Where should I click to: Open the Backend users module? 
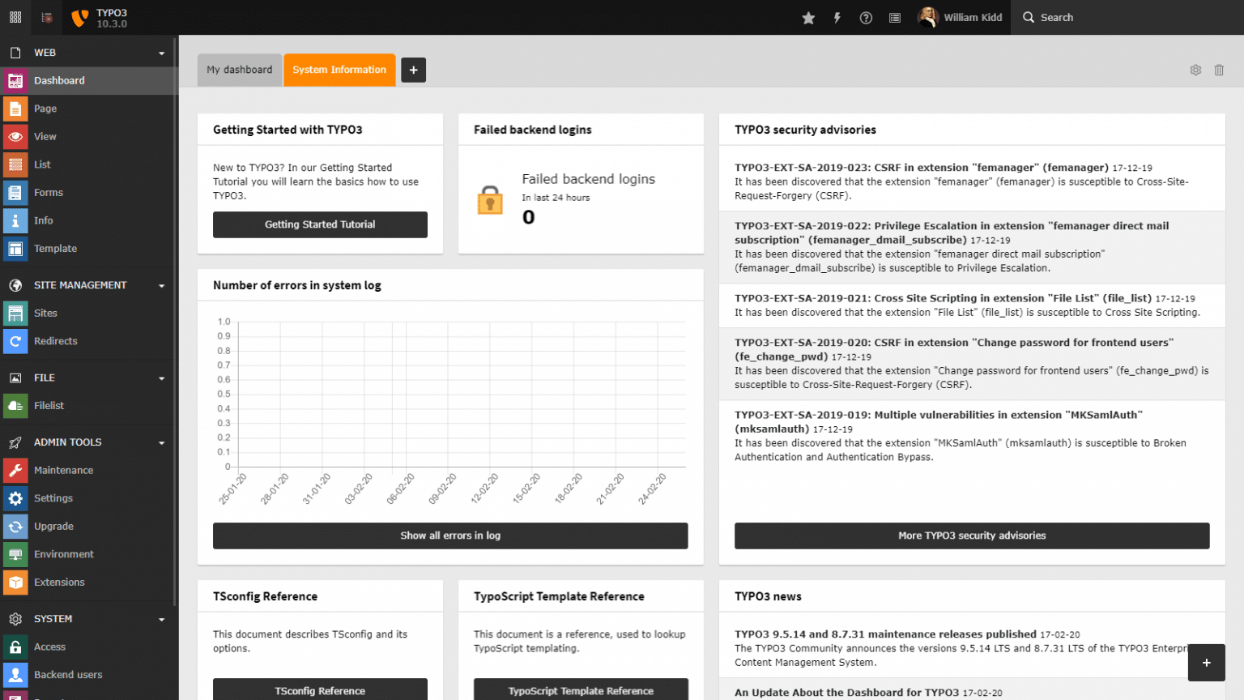pos(68,674)
